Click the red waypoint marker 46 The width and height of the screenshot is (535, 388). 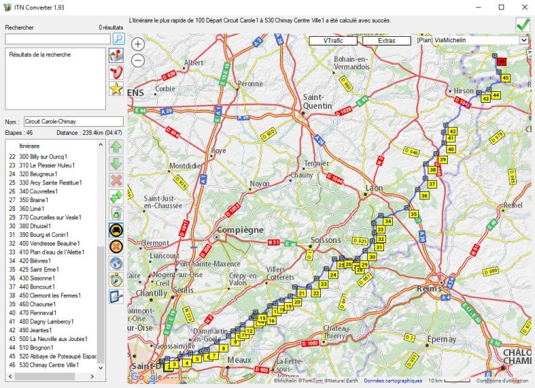click(501, 62)
